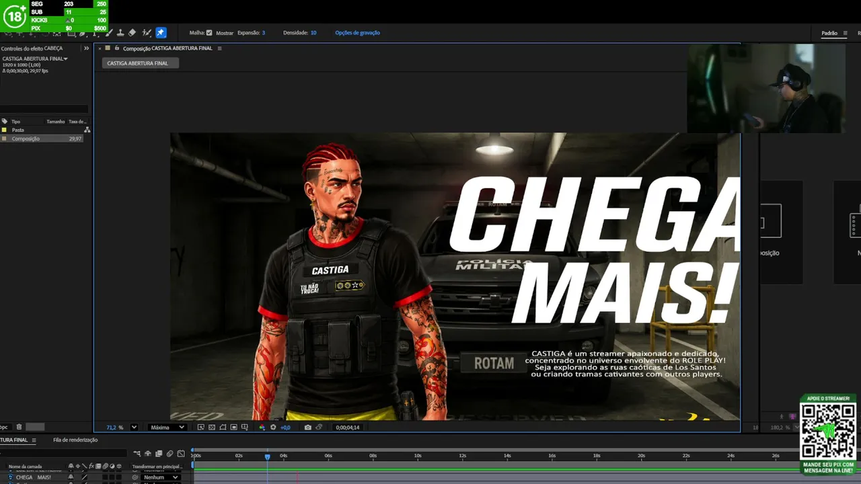This screenshot has height=484, width=861.
Task: Click the current timecode 0;00;04;14
Action: [348, 428]
